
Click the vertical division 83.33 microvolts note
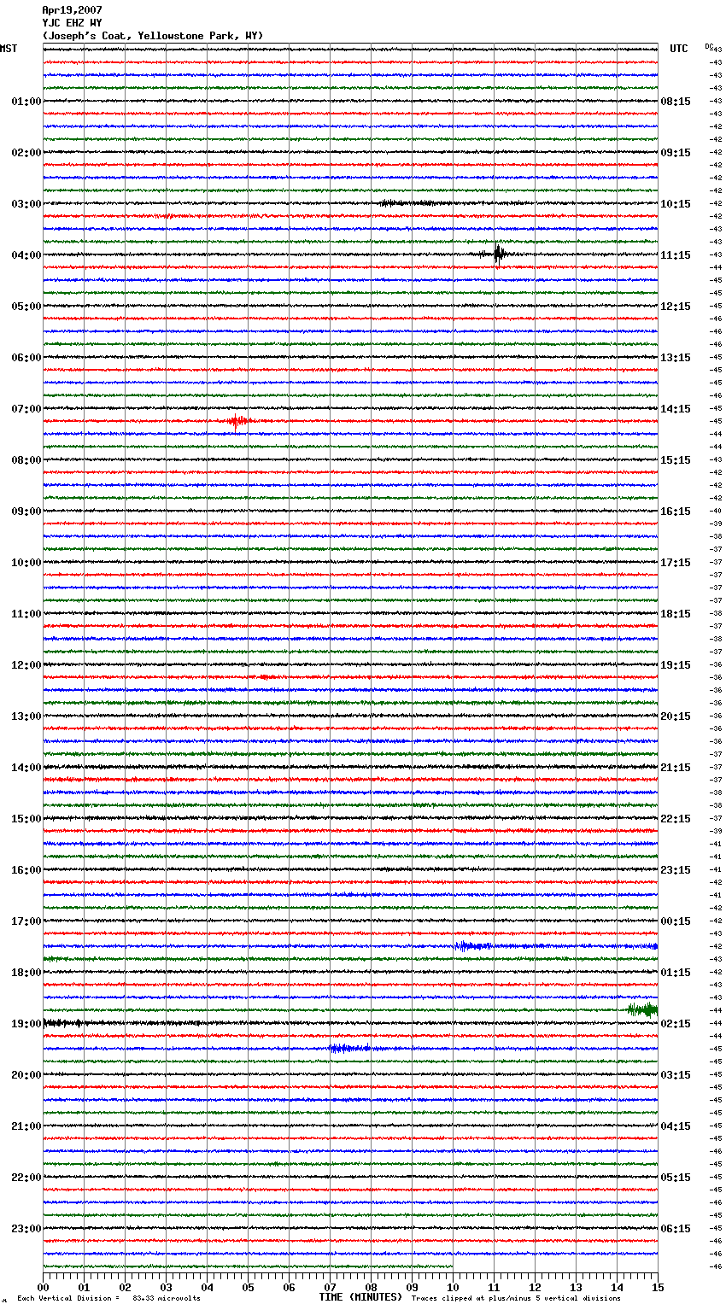(108, 1299)
